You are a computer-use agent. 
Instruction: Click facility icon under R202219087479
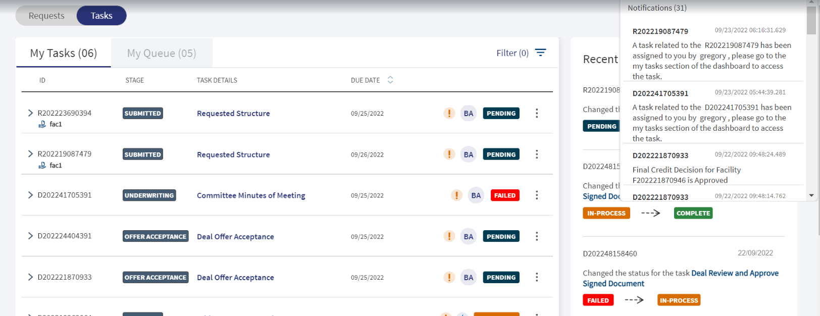pos(42,166)
